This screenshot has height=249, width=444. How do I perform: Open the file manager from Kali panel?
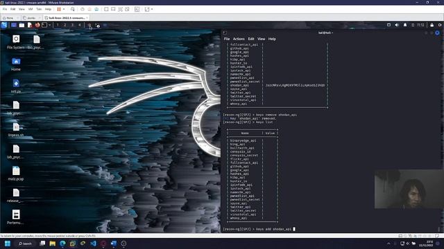22,25
